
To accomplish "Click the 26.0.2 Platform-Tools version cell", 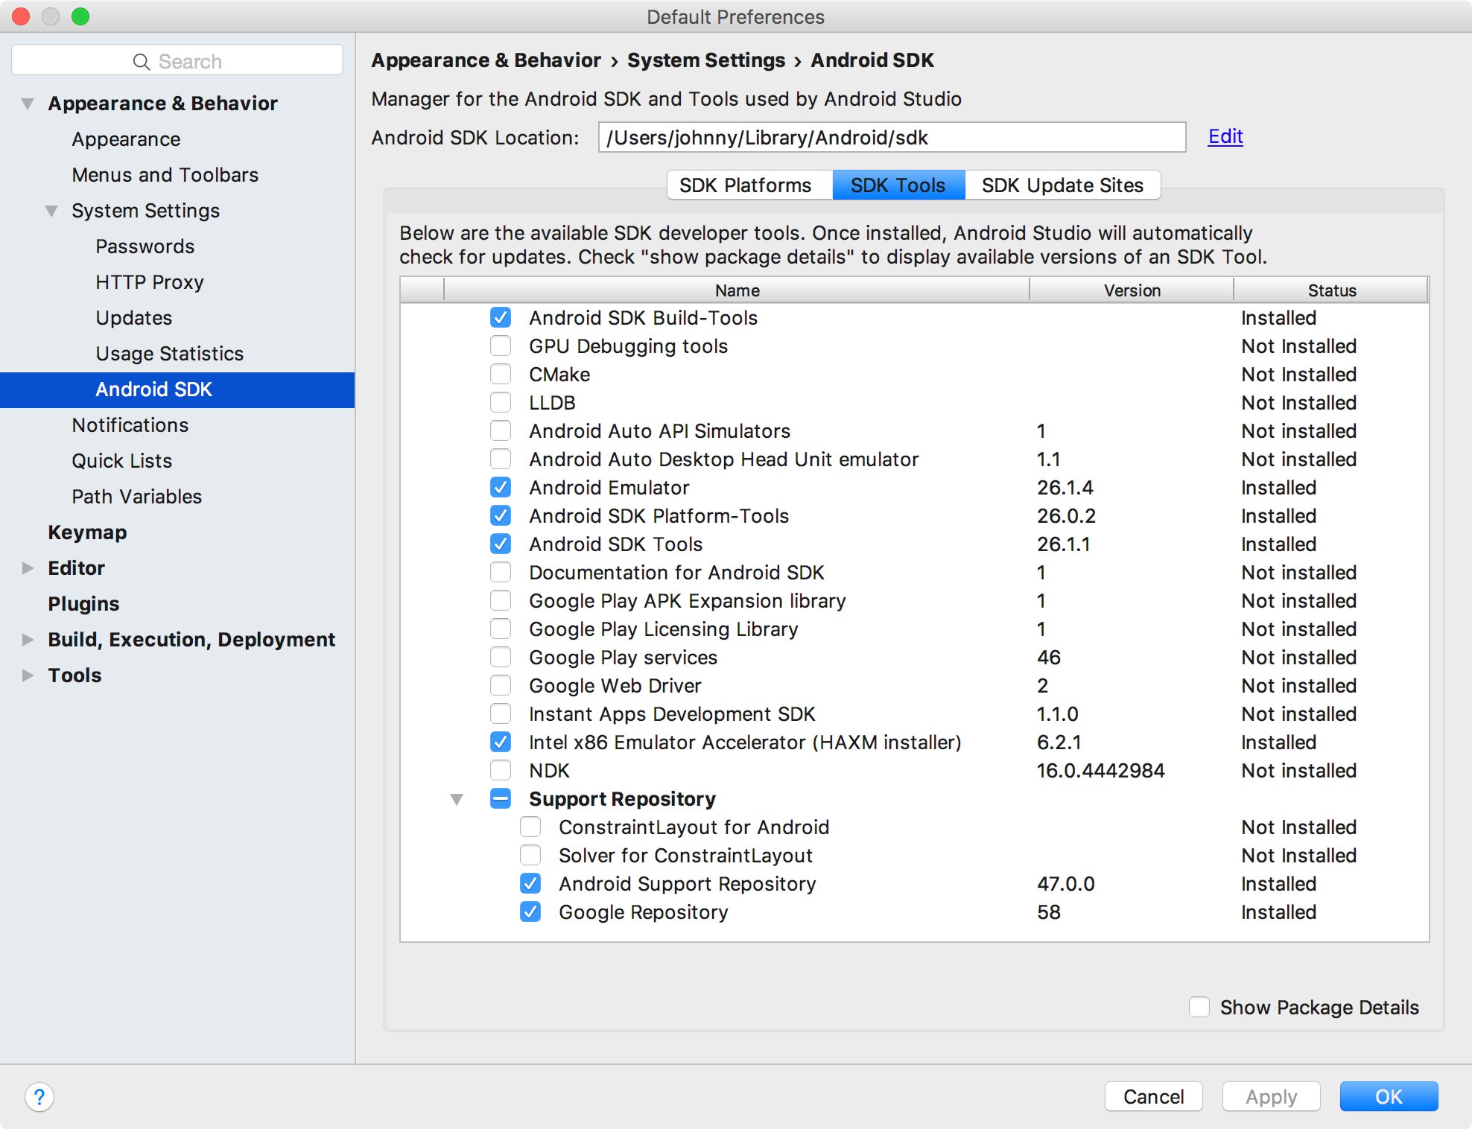I will (x=1066, y=516).
